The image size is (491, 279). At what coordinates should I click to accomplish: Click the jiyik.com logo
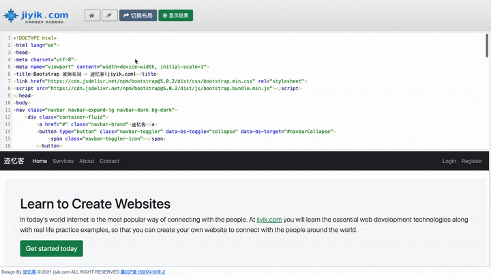(x=35, y=16)
